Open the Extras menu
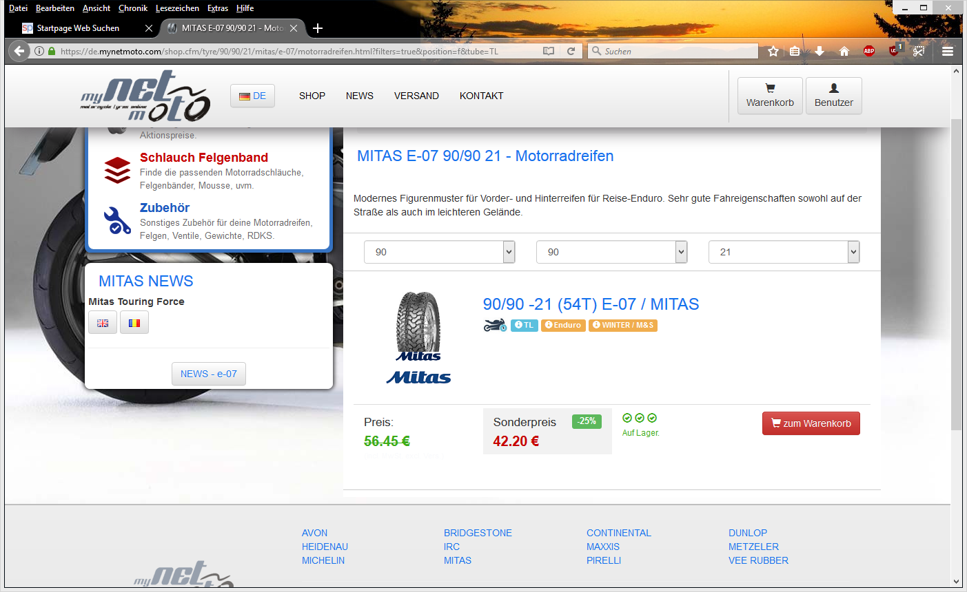This screenshot has height=592, width=967. 218,8
